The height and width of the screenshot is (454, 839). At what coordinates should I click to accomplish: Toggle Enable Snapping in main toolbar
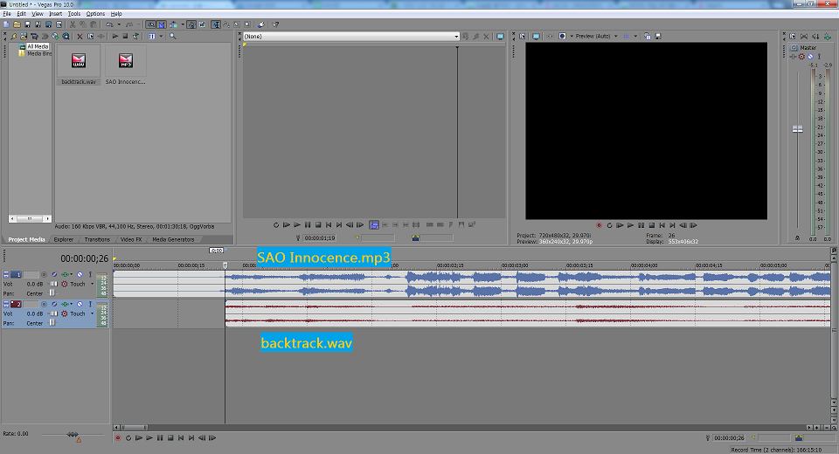pyautogui.click(x=151, y=24)
